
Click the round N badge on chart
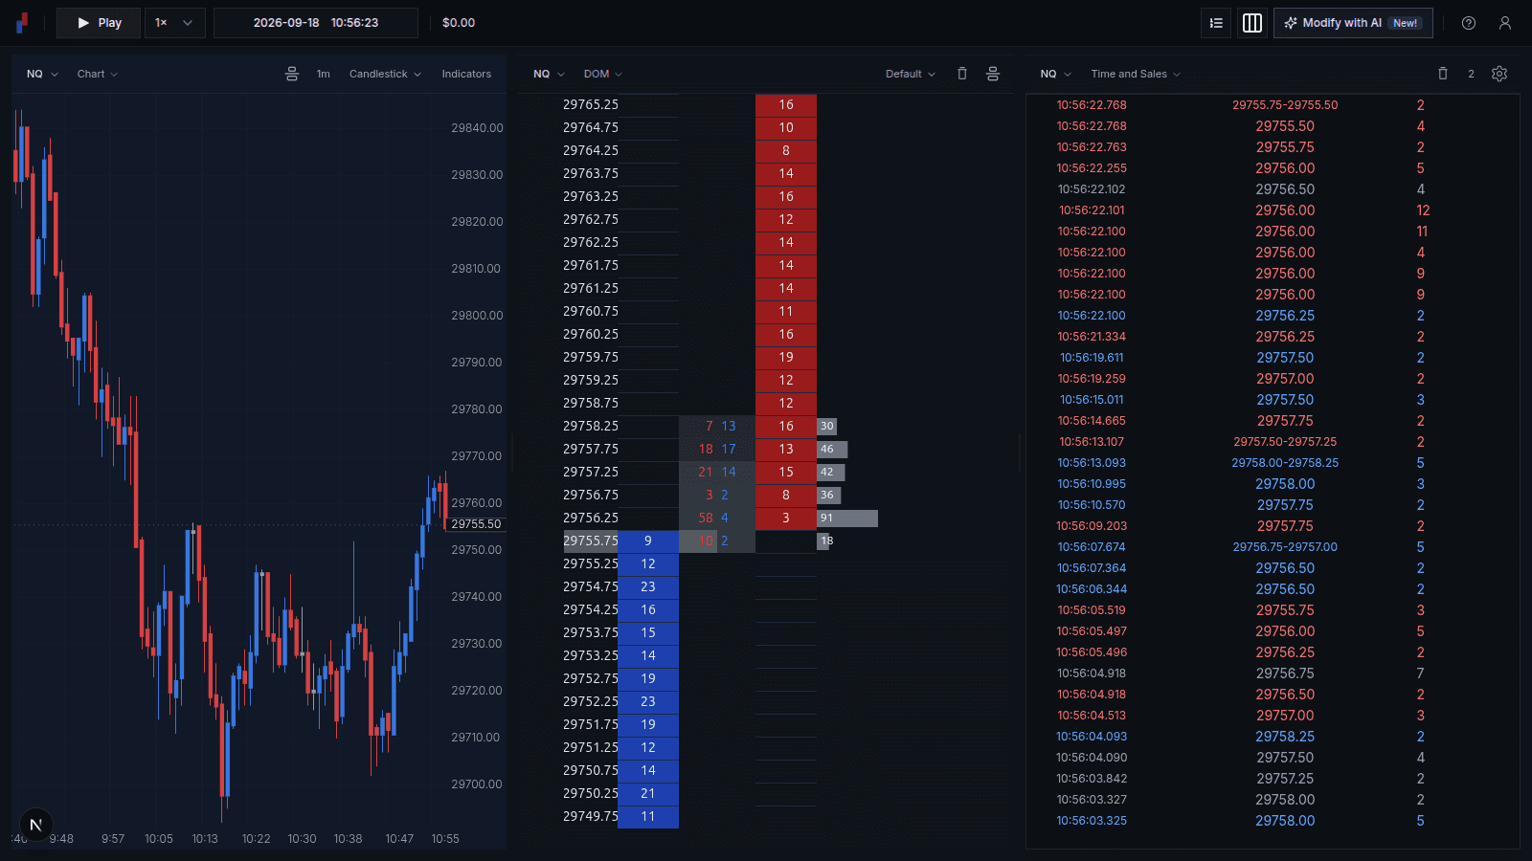tap(35, 825)
